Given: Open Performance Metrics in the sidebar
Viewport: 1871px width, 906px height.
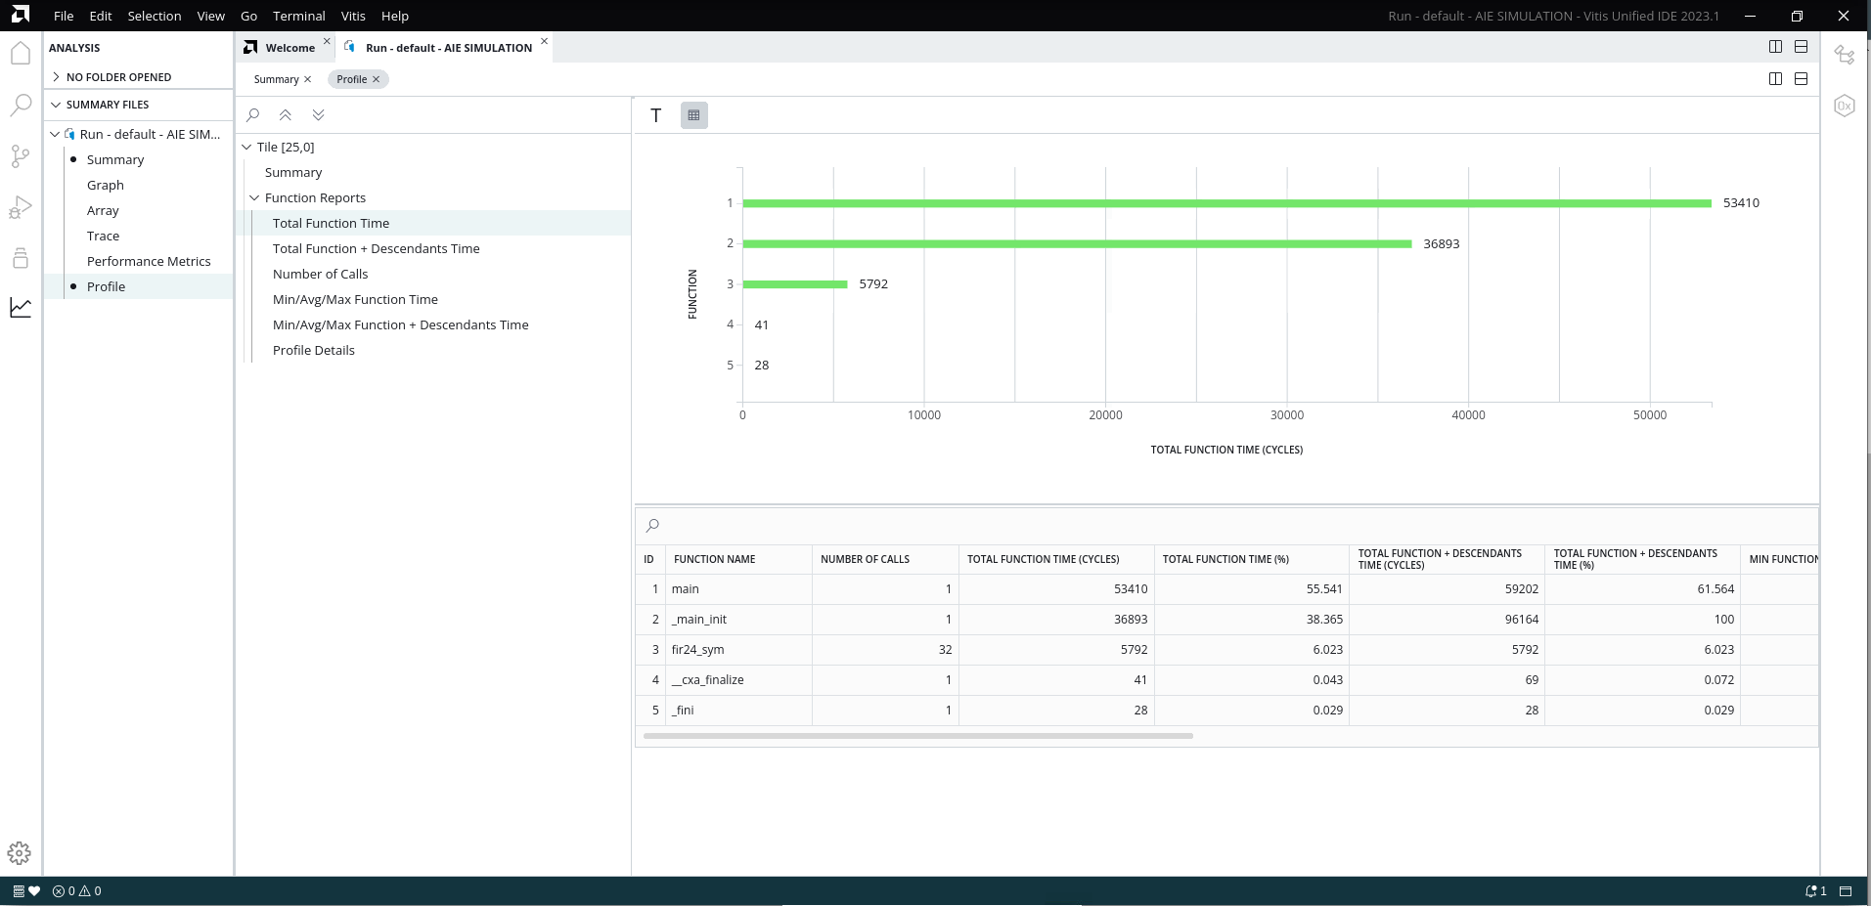Looking at the screenshot, I should tap(149, 262).
